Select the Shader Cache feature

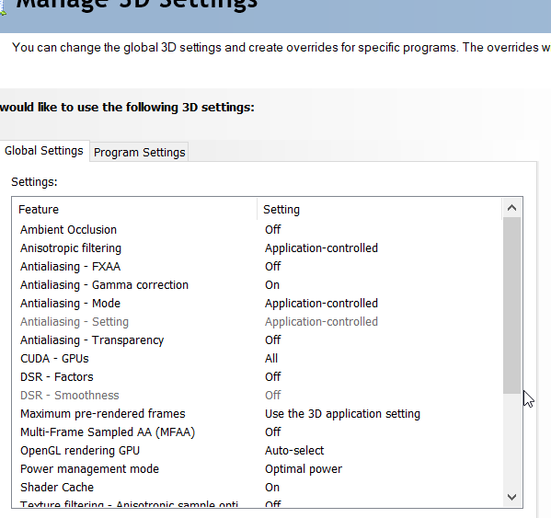[x=57, y=488]
